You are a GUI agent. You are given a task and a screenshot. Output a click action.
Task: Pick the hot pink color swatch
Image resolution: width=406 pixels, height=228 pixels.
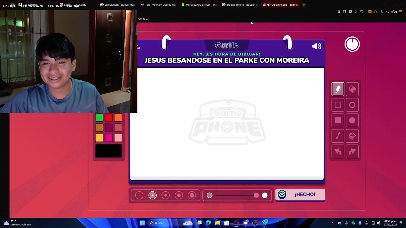108,138
